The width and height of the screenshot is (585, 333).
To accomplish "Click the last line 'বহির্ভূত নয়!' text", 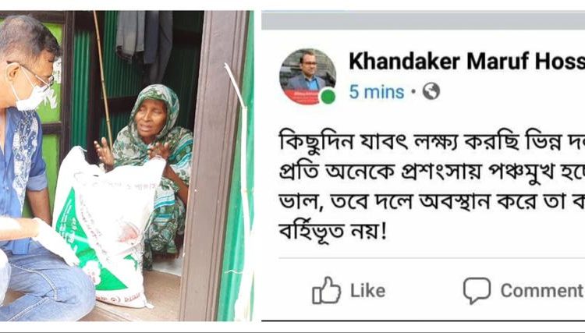I will [x=332, y=232].
